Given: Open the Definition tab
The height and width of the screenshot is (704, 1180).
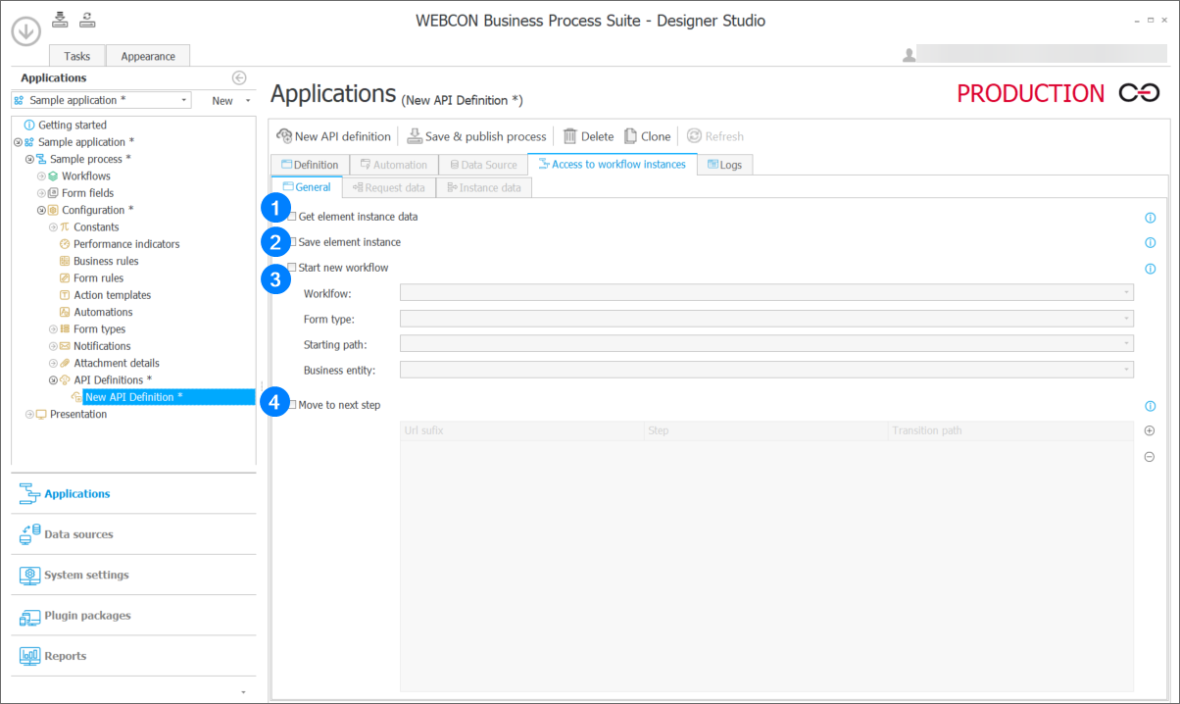Looking at the screenshot, I should pos(309,165).
